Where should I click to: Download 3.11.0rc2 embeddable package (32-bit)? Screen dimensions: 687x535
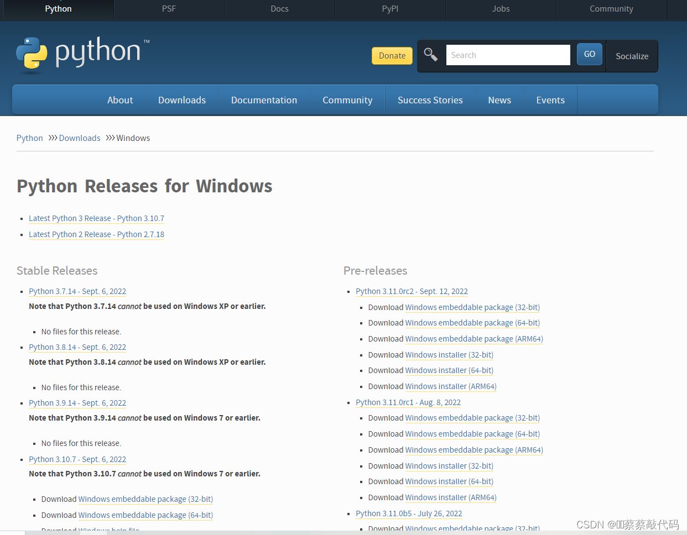472,307
